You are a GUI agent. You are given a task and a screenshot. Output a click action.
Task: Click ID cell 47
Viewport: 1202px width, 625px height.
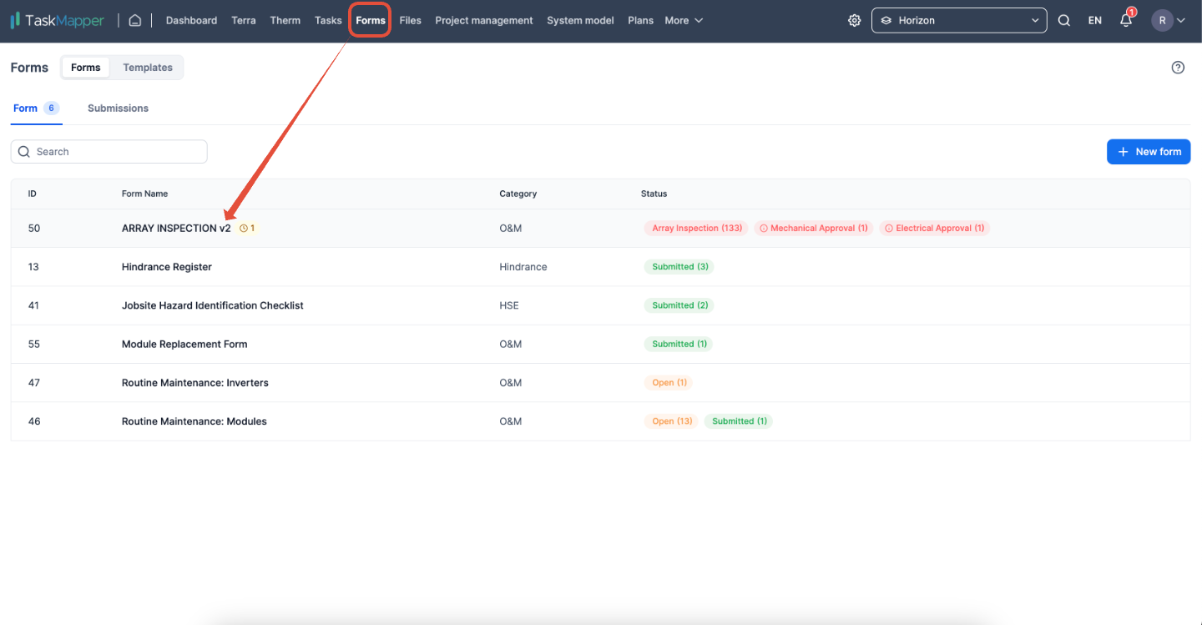coord(34,382)
